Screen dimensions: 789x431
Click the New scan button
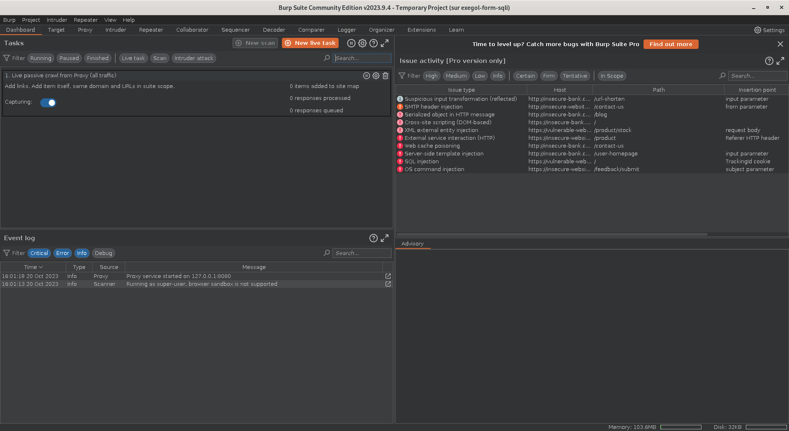pos(255,43)
